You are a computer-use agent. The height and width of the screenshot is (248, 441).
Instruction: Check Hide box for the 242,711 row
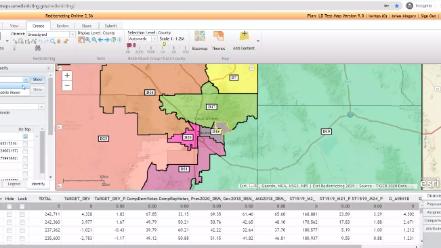click(9, 214)
